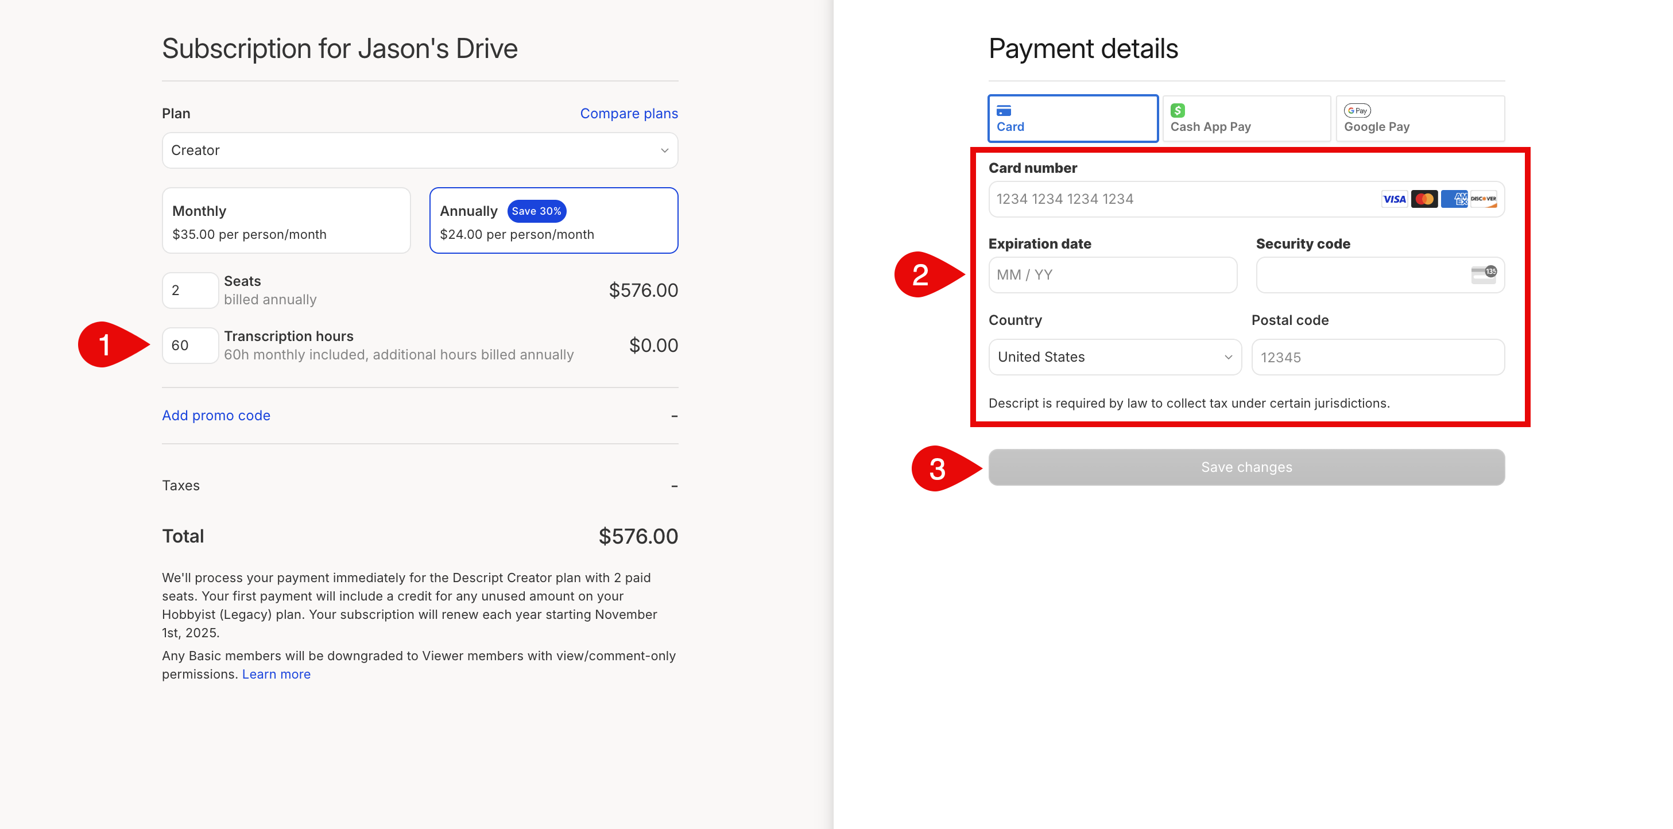The width and height of the screenshot is (1673, 829).
Task: Click the Add promo code link
Action: (x=216, y=416)
